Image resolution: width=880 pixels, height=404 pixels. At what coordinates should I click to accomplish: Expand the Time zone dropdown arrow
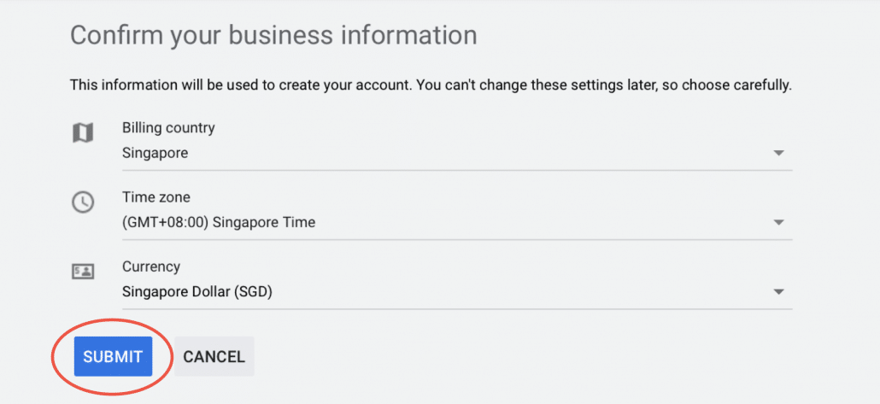point(777,222)
